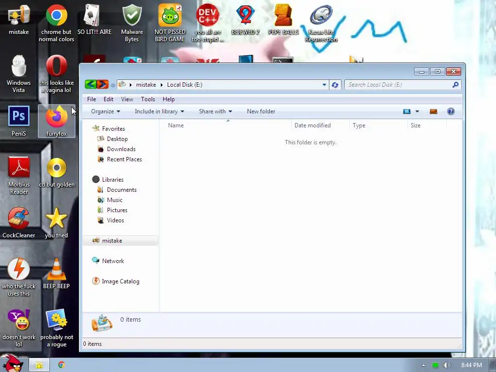This screenshot has width=496, height=372.
Task: Open the Tools menu
Action: (x=148, y=99)
